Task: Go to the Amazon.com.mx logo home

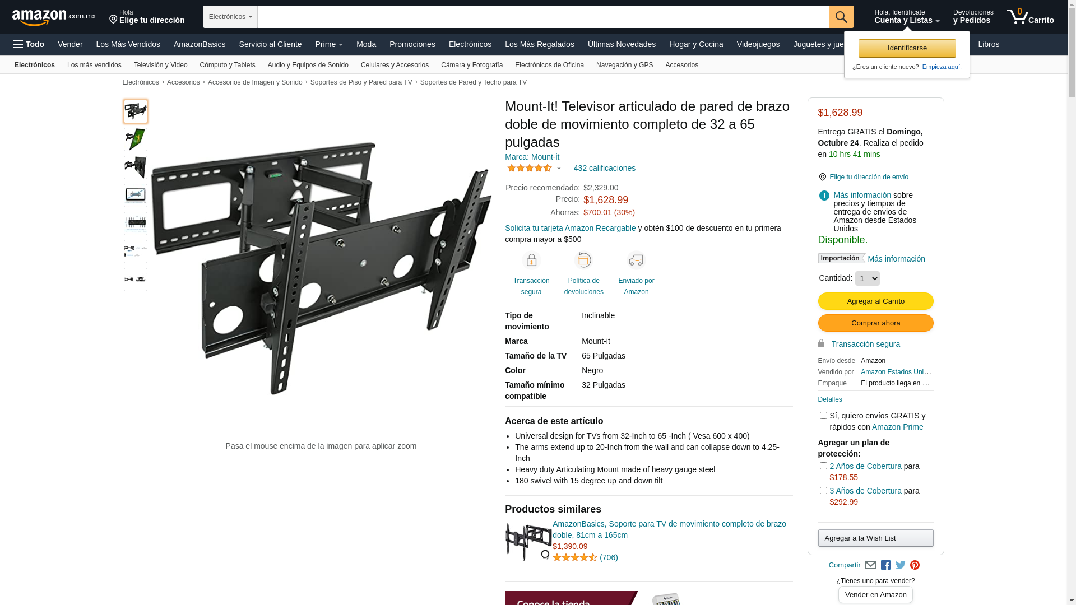Action: (54, 17)
